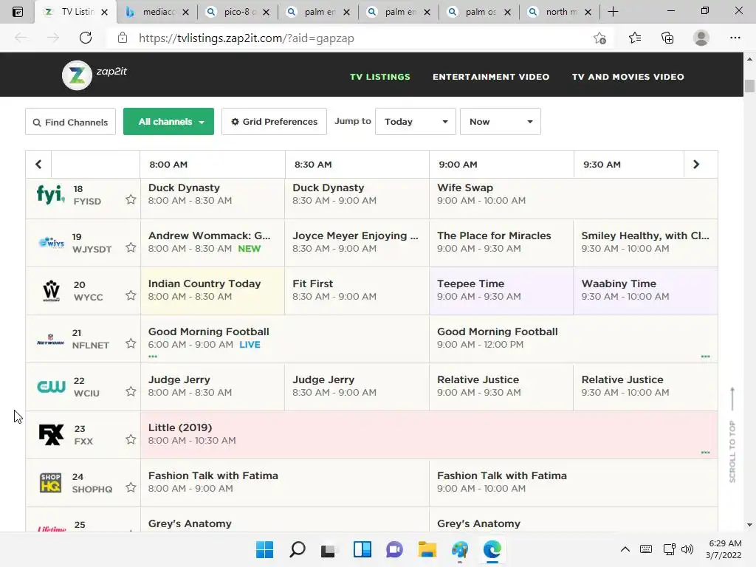
Task: Open the WJYS channel logo
Action: coord(51,242)
